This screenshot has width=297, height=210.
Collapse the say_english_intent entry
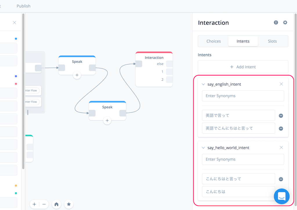203,84
